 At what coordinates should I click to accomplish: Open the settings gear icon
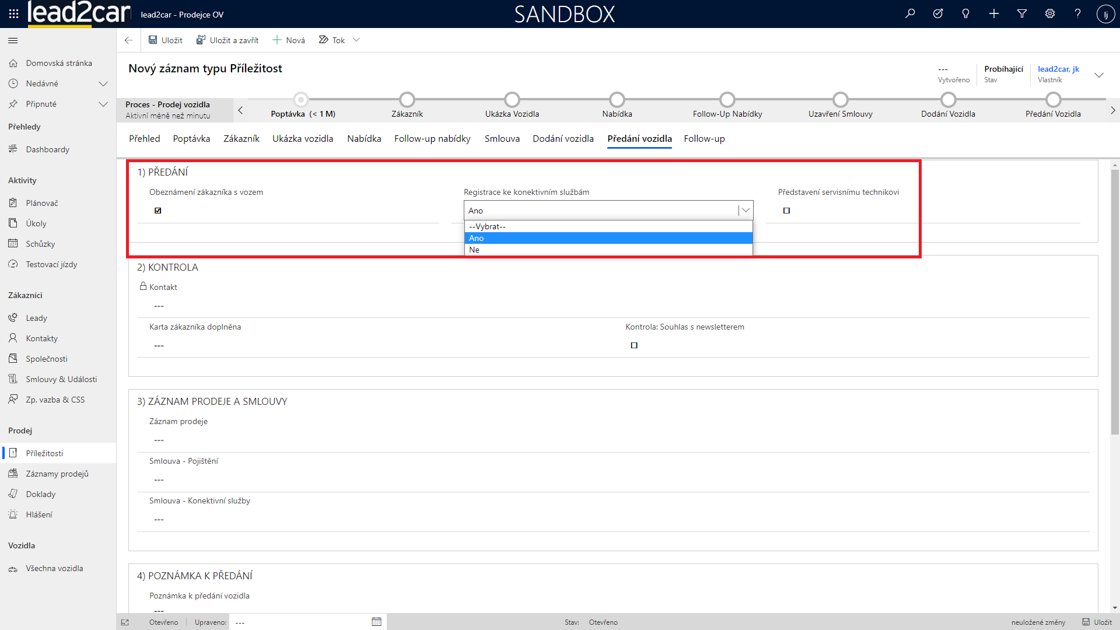[1050, 13]
